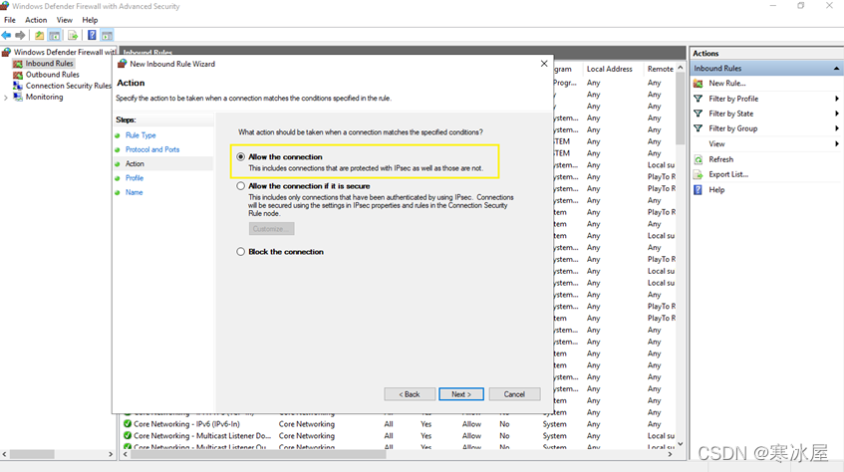Click the Filter by Profile funnel icon
The height and width of the screenshot is (472, 844).
pyautogui.click(x=699, y=99)
